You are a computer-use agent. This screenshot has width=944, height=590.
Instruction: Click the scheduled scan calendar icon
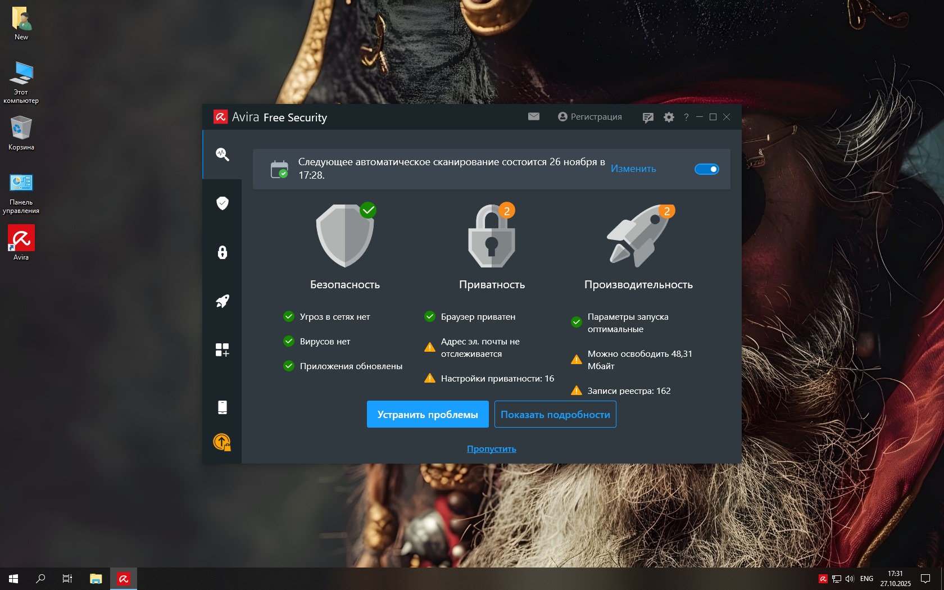tap(279, 169)
